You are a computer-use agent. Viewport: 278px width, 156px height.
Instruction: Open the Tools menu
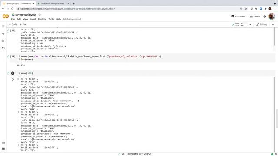click(51, 19)
